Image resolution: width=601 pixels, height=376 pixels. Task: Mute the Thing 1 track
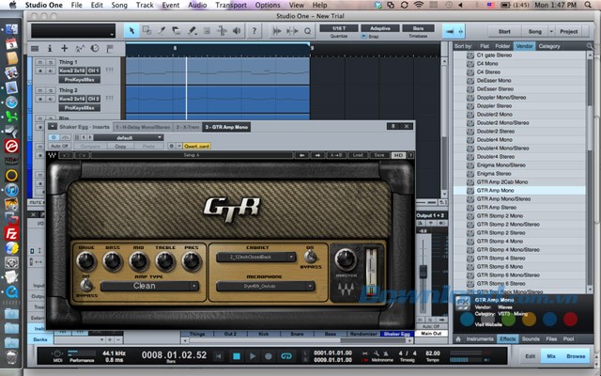(x=39, y=62)
